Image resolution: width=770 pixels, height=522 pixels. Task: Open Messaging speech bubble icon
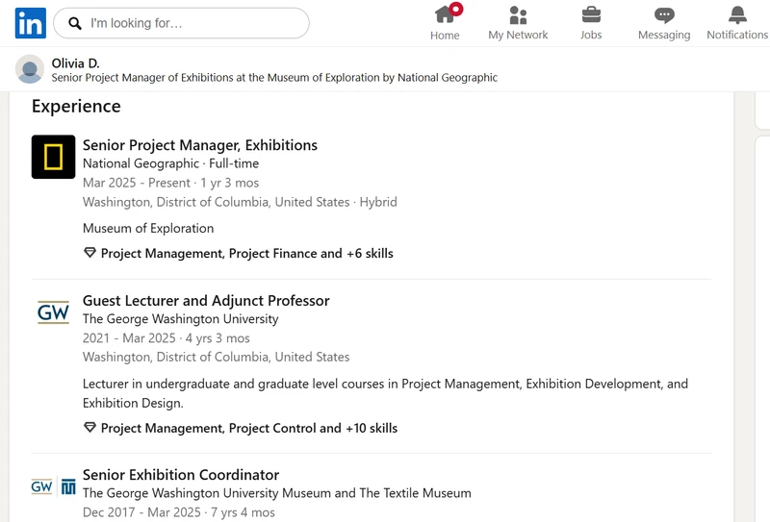click(664, 15)
